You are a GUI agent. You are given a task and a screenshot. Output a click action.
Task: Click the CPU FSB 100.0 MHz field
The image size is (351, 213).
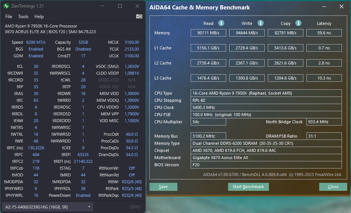coord(266,115)
